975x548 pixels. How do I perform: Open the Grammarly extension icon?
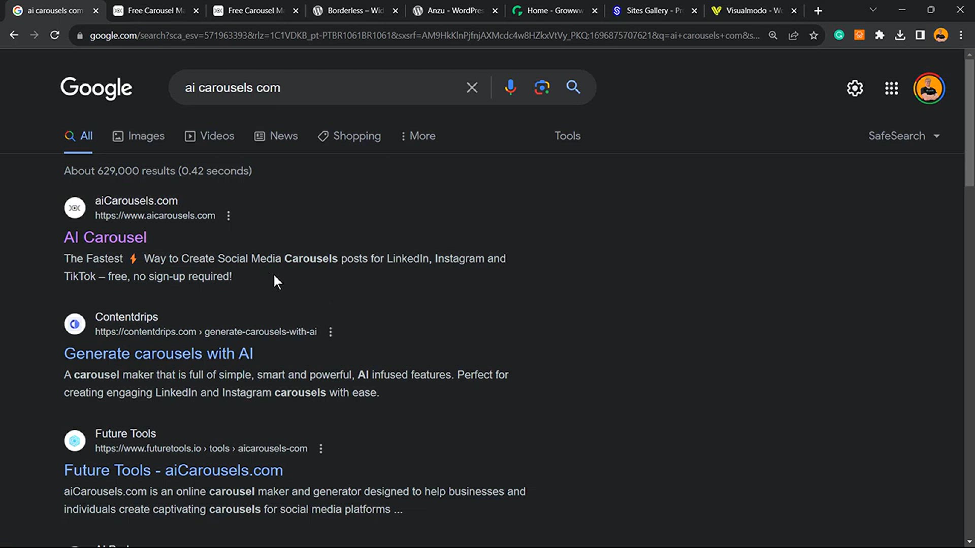coord(839,35)
